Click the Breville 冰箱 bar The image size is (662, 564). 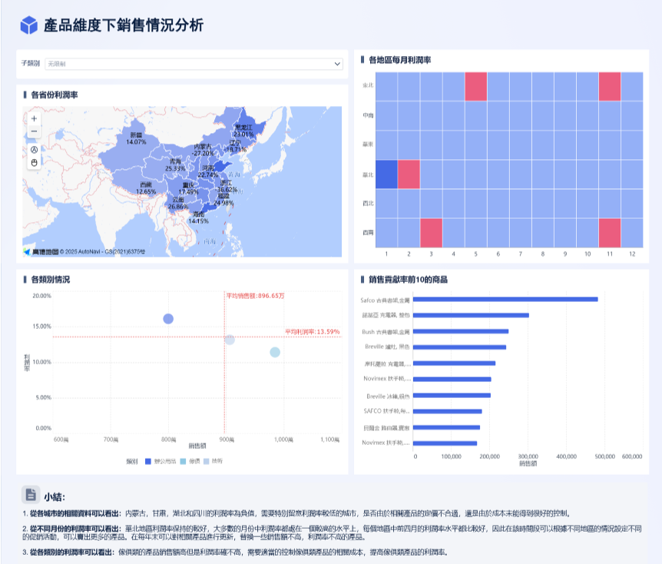tap(452, 396)
